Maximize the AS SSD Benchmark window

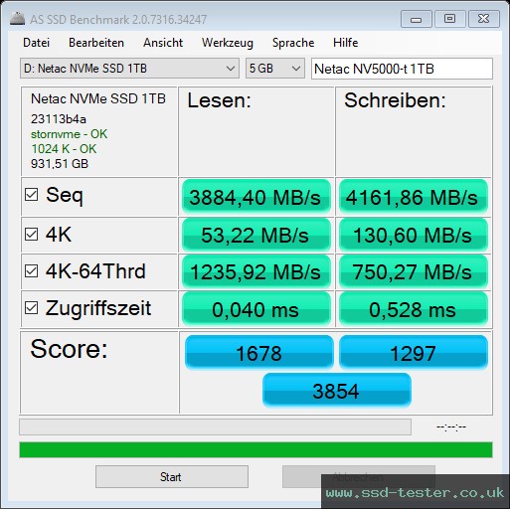pos(449,19)
